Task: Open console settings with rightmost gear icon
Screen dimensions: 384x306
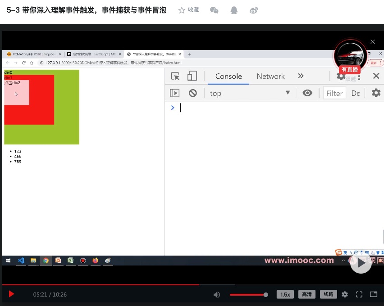Action: tap(375, 93)
